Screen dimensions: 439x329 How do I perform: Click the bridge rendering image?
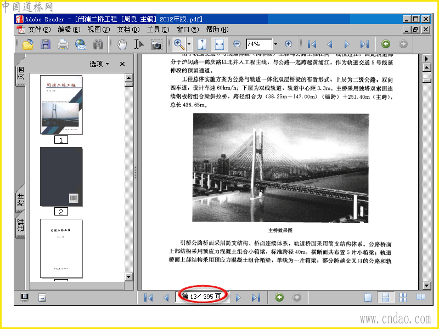click(x=280, y=168)
